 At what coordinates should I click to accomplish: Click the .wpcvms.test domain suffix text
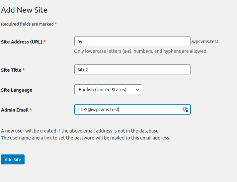coord(205,42)
